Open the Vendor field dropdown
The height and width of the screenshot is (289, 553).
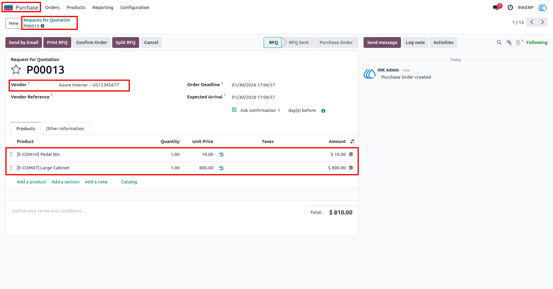[89, 85]
